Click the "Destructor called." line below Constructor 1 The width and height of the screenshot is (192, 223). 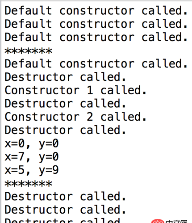pos(65,104)
